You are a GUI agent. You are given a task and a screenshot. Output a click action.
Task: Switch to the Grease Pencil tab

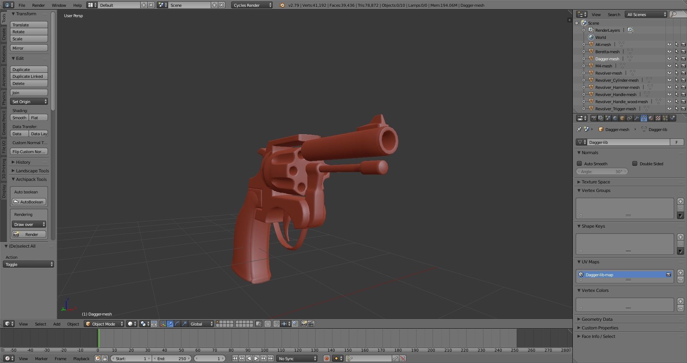pyautogui.click(x=4, y=123)
